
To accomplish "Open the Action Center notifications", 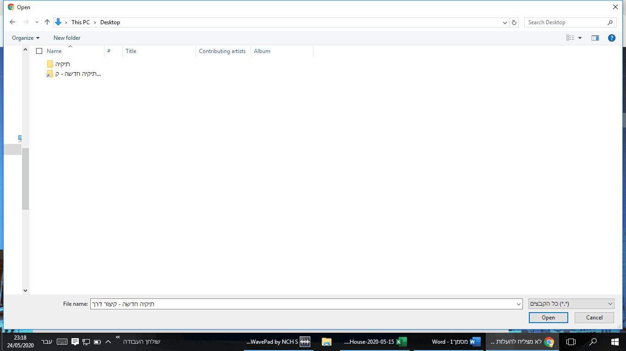I will pos(75,341).
